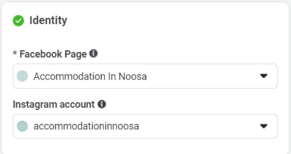Viewport: 291px width, 154px height.
Task: Show the info tooltip beside Instagram account
Action: [x=102, y=104]
